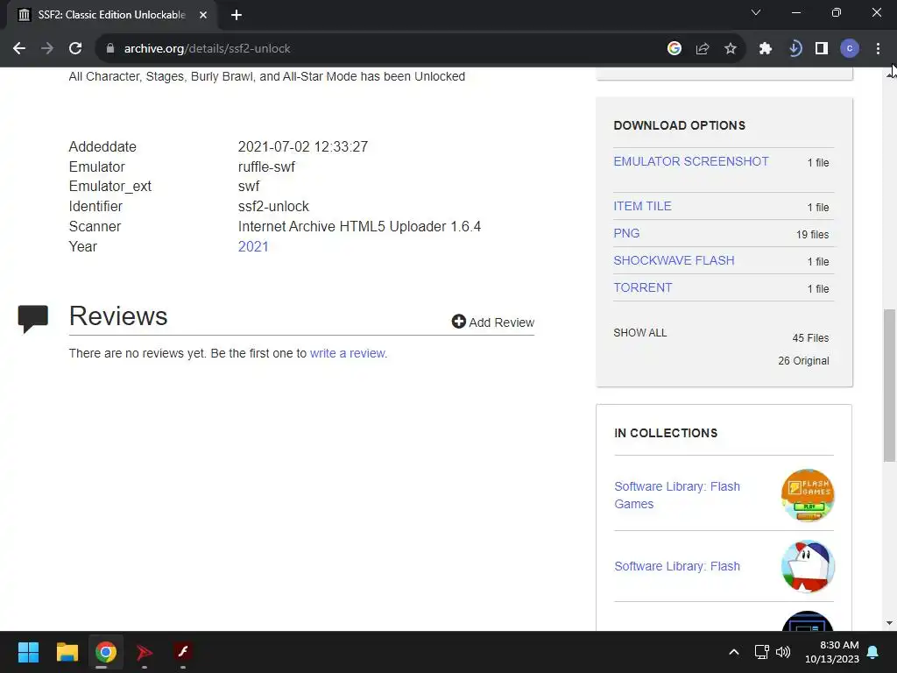
Task: View site information via the padlock icon
Action: (109, 49)
